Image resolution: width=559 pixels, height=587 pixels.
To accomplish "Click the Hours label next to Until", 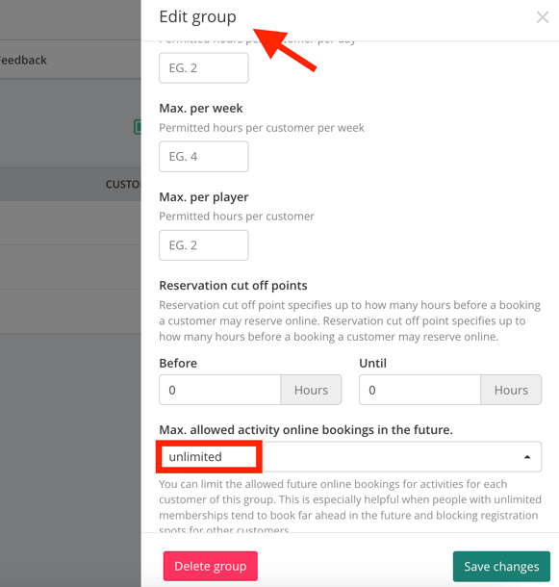I will coord(511,390).
